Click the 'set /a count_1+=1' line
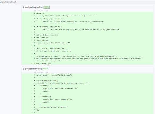This screenshot has height=114, width=155. [53, 51]
